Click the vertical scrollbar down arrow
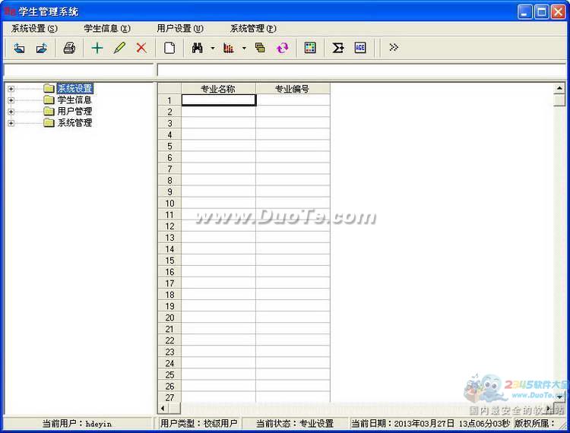Screen dimensions: 570x433 click(x=560, y=397)
